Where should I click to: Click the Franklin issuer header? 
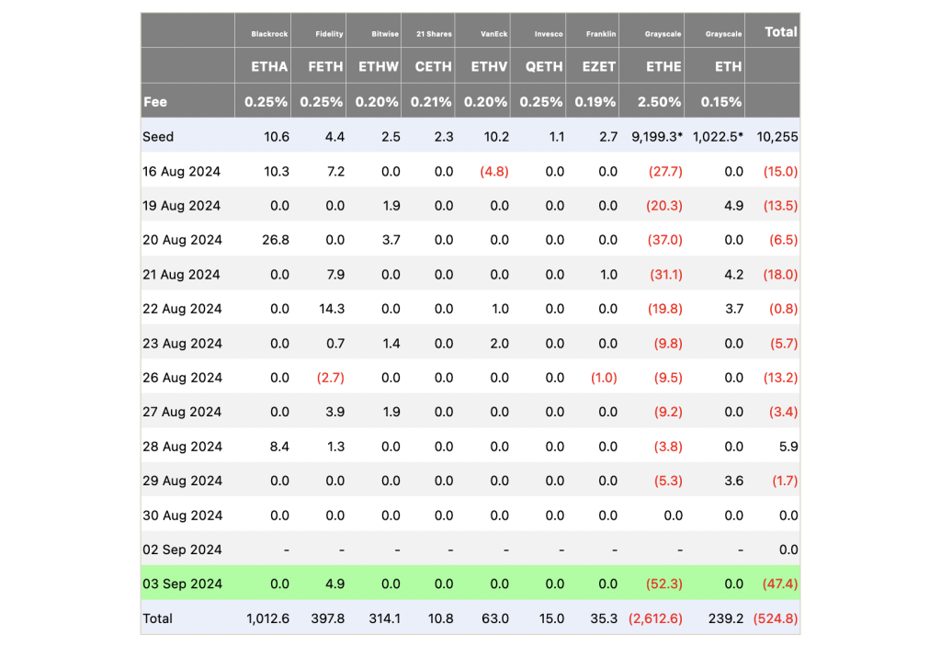[x=601, y=34]
